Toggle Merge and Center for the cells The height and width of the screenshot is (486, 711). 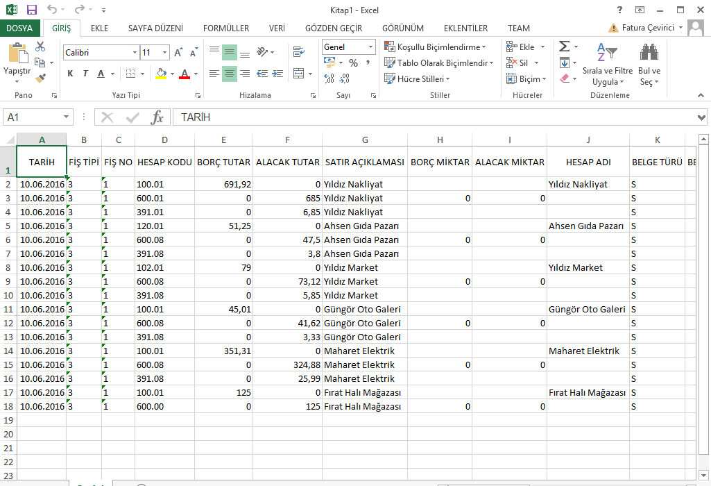(298, 74)
